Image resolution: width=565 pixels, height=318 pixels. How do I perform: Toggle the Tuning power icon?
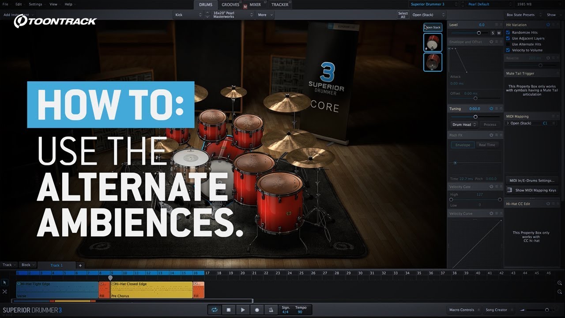(491, 109)
